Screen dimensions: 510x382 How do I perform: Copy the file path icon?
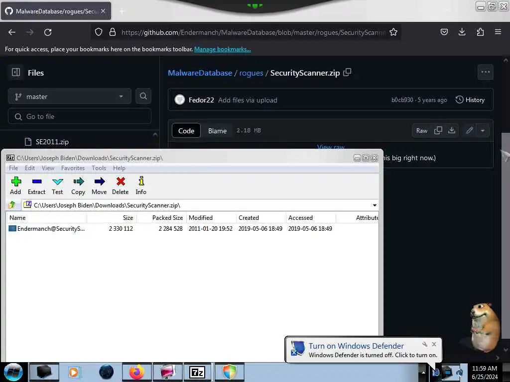point(347,73)
